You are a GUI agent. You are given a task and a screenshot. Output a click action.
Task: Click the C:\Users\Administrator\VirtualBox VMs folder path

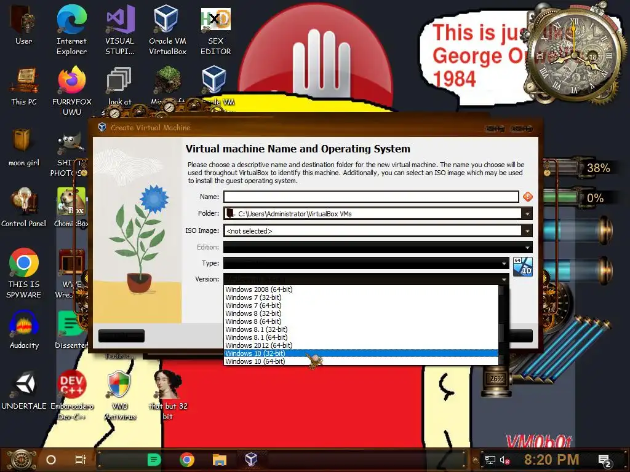click(x=295, y=214)
